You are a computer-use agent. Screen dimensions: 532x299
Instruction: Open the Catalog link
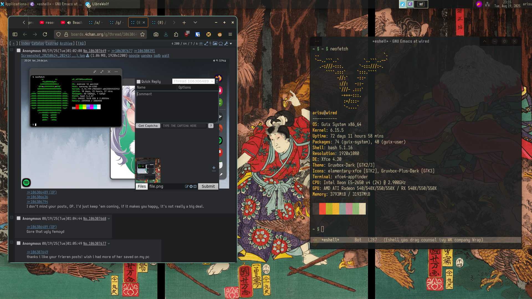tap(38, 43)
